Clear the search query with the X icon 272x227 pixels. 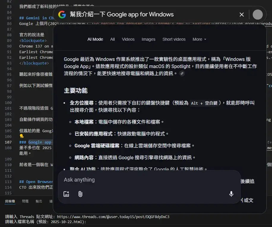(242, 15)
